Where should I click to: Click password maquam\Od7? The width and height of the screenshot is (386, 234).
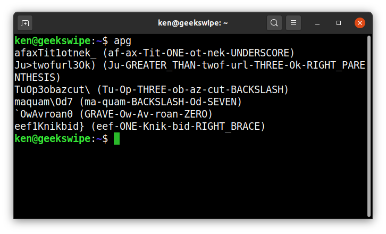pyautogui.click(x=44, y=102)
